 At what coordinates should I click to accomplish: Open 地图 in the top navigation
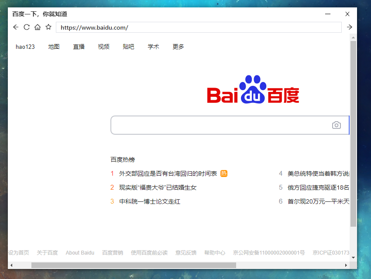coord(54,47)
